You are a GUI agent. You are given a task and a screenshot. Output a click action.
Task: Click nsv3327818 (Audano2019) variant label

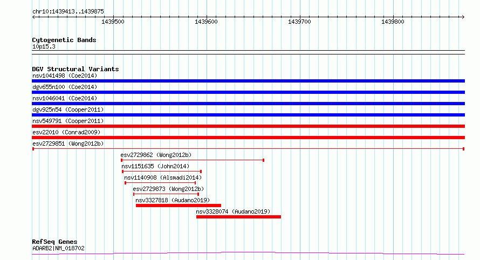pyautogui.click(x=173, y=200)
